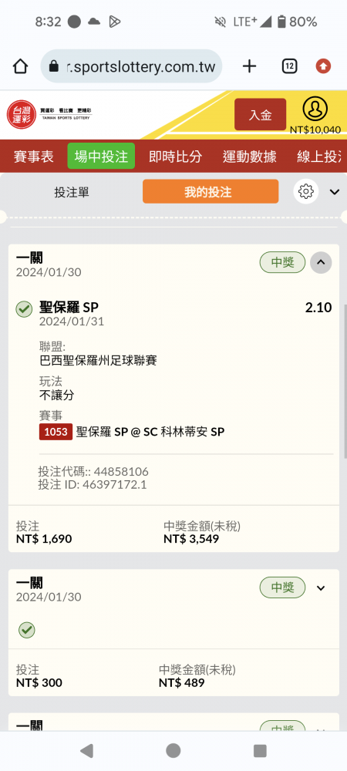Collapse the first 一關 bet card with up chevron
Viewport: 347px width, 771px height.
[x=321, y=263]
